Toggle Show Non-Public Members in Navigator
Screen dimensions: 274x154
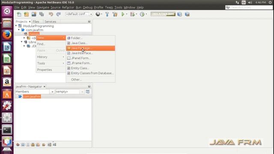[33, 145]
